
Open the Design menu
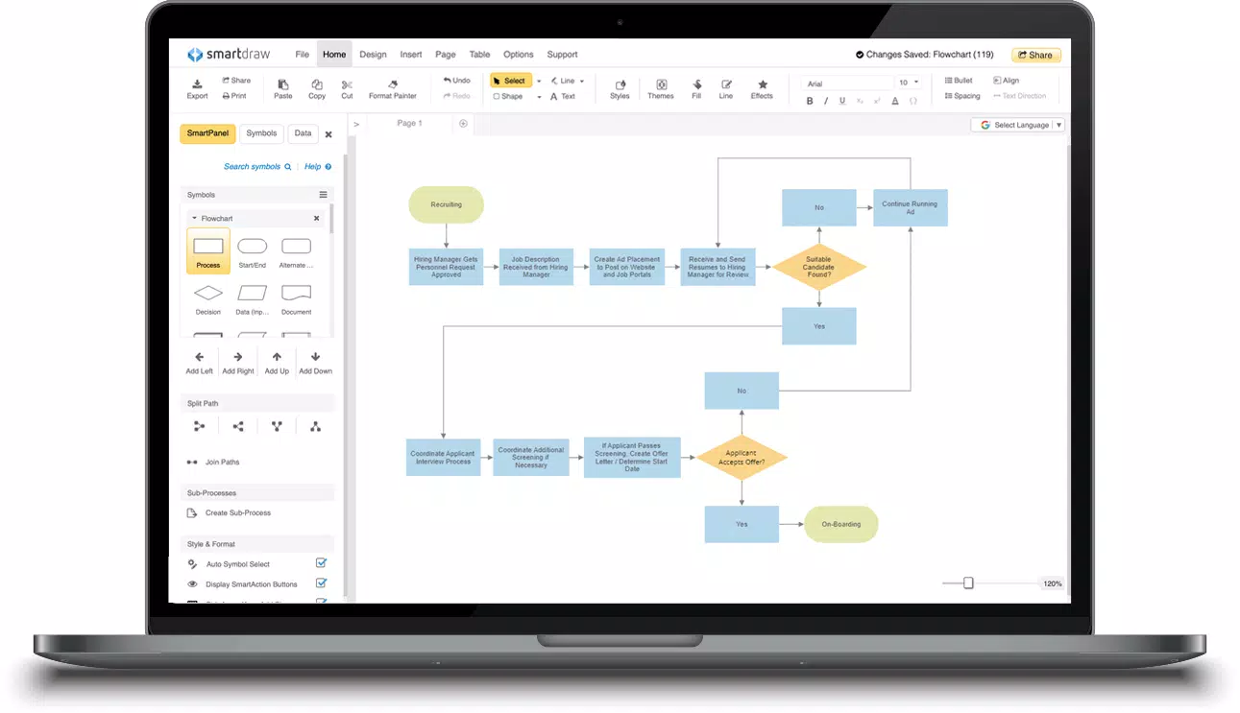click(x=373, y=55)
